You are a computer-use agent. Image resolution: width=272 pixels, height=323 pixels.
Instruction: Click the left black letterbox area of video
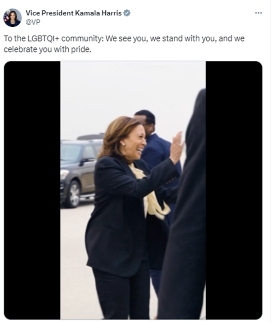click(x=32, y=190)
